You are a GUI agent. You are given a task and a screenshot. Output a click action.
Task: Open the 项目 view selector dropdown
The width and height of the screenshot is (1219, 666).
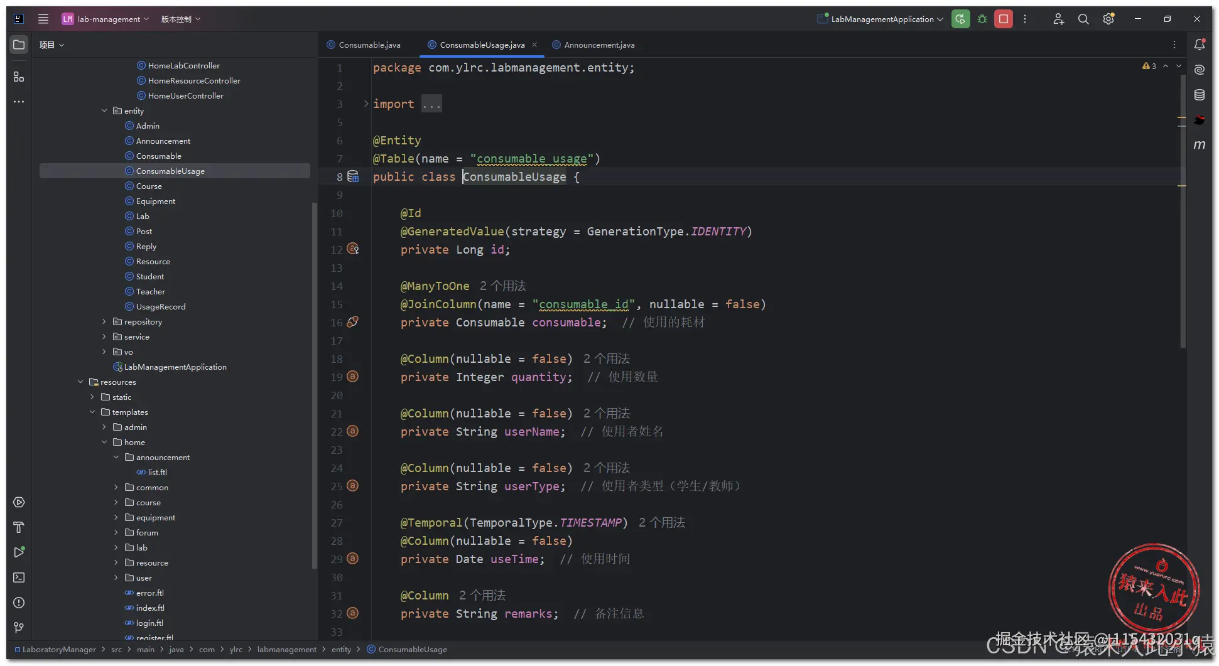pos(51,45)
